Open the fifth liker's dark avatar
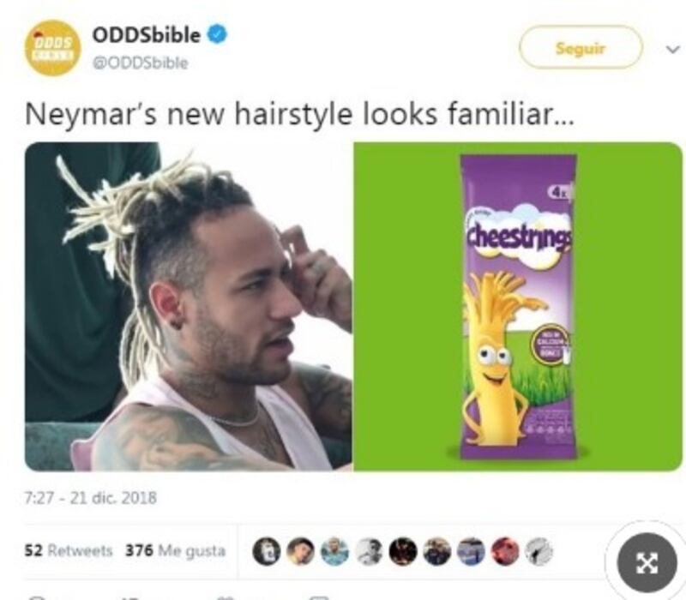The image size is (686, 600). (x=403, y=550)
